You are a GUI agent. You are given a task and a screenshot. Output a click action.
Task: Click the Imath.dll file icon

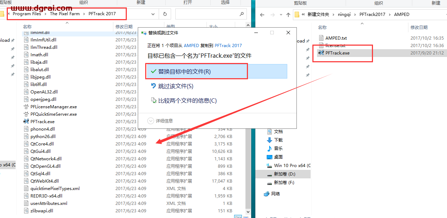[x=26, y=54]
